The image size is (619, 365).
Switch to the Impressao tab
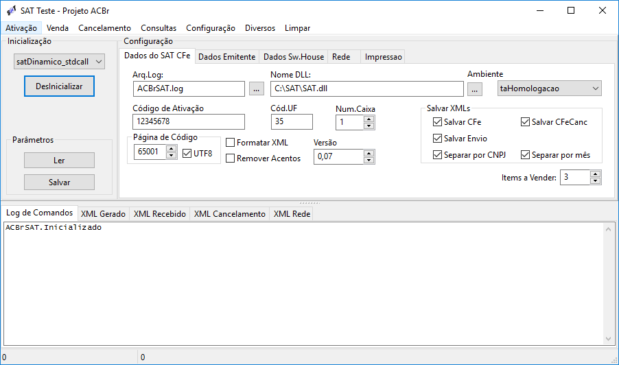coord(383,57)
